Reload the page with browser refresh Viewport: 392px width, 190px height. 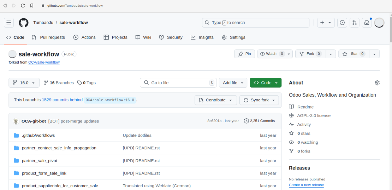tap(23, 6)
